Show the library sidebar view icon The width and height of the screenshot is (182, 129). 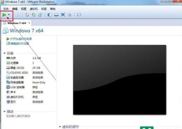pos(50,15)
